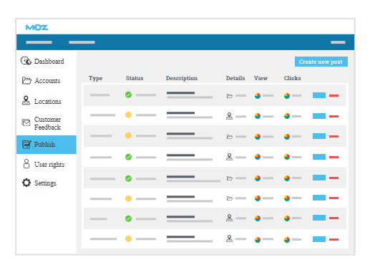This screenshot has width=370, height=275.
Task: Click the Locations map pin sidebar icon
Action: [x=26, y=100]
